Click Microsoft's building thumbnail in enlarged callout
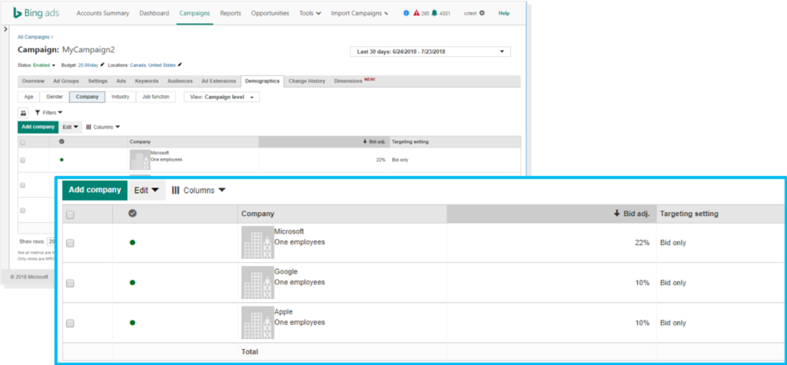The height and width of the screenshot is (365, 787). [x=257, y=243]
